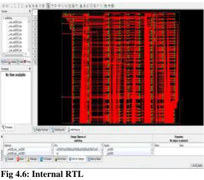Click the Instances list vertical scrollbar
The width and height of the screenshot is (204, 180).
[x=52, y=150]
